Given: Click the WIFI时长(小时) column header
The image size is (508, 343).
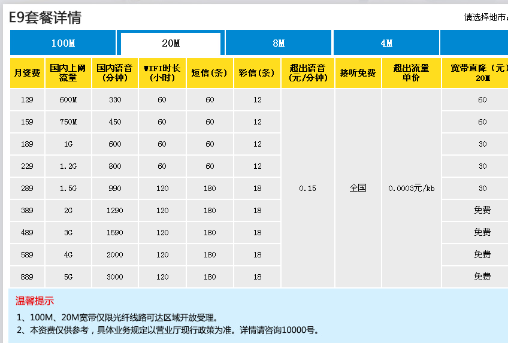Looking at the screenshot, I should click(x=162, y=73).
